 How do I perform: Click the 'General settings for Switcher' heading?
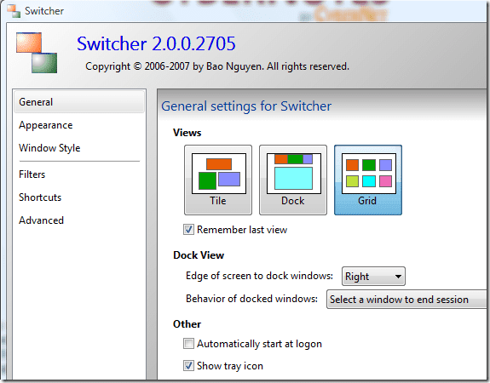pos(246,106)
